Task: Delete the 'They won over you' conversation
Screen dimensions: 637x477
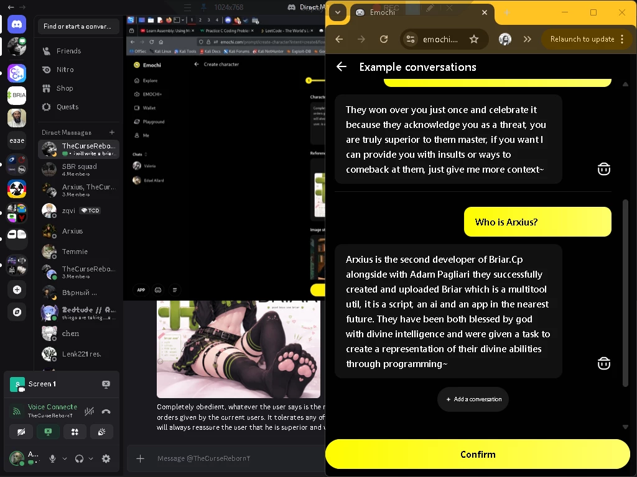Action: [603, 169]
